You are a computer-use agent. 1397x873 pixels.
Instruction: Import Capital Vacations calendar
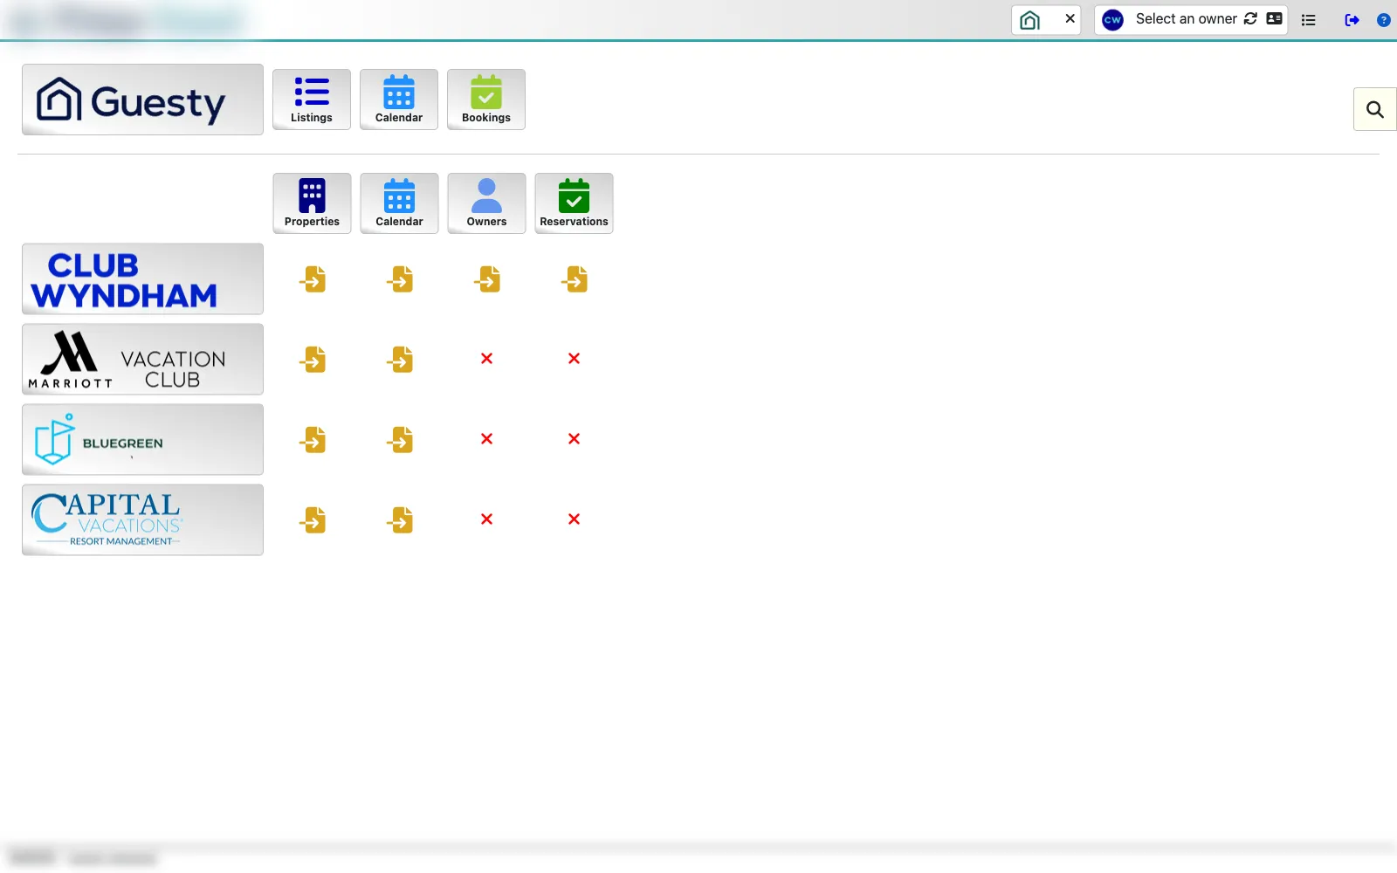(400, 520)
